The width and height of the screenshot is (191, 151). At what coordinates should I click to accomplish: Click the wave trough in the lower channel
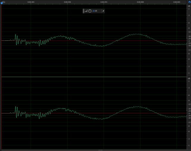tap(102, 119)
